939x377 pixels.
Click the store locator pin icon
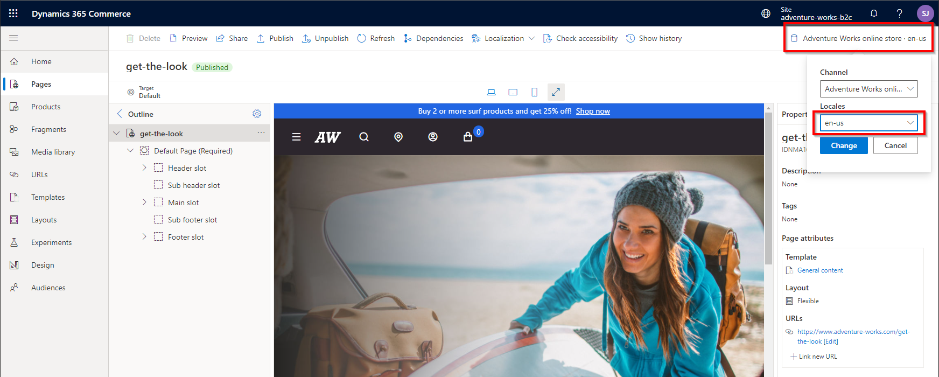[398, 137]
